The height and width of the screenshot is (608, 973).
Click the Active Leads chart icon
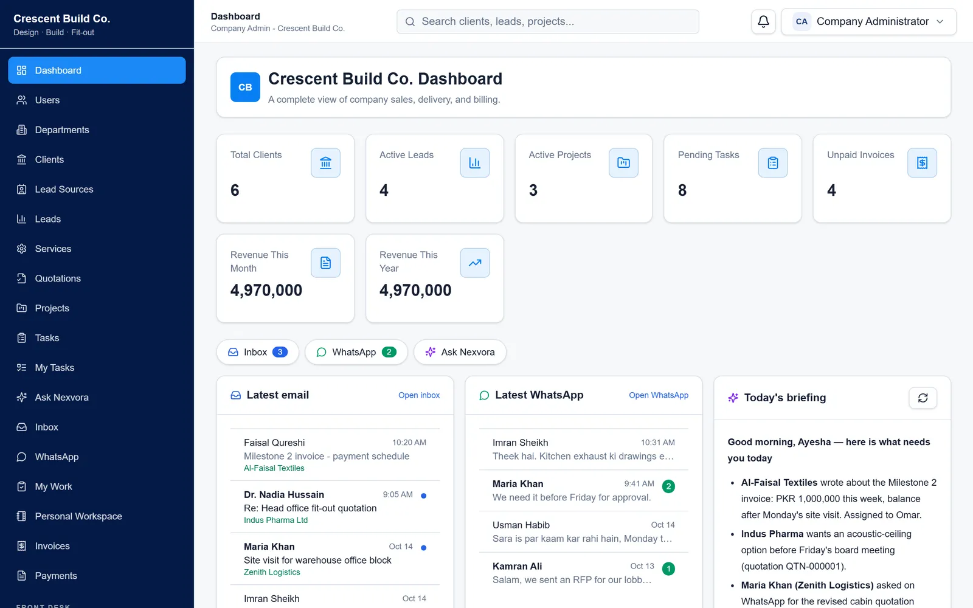point(475,163)
